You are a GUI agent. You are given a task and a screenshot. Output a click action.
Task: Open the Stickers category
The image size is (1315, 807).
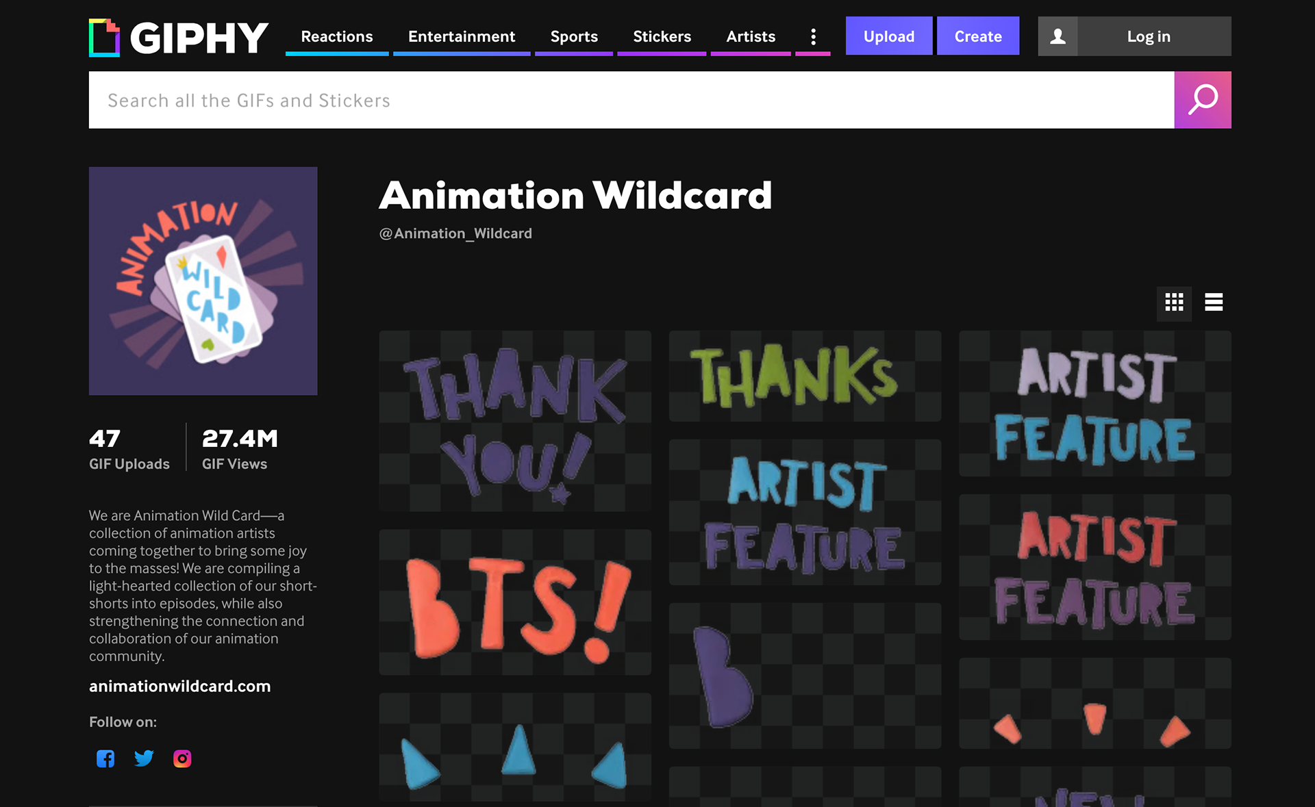[662, 36]
